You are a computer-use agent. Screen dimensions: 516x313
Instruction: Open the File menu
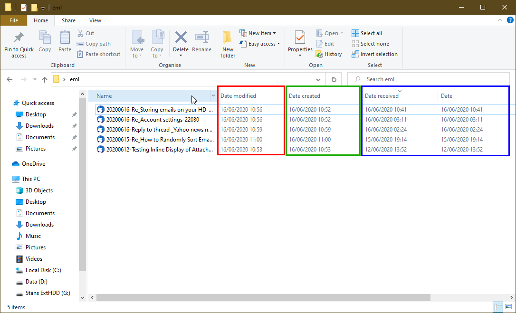14,20
